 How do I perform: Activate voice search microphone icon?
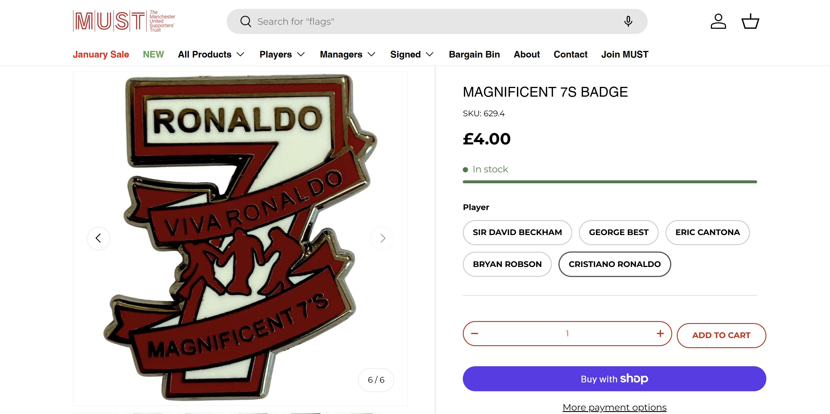[628, 22]
